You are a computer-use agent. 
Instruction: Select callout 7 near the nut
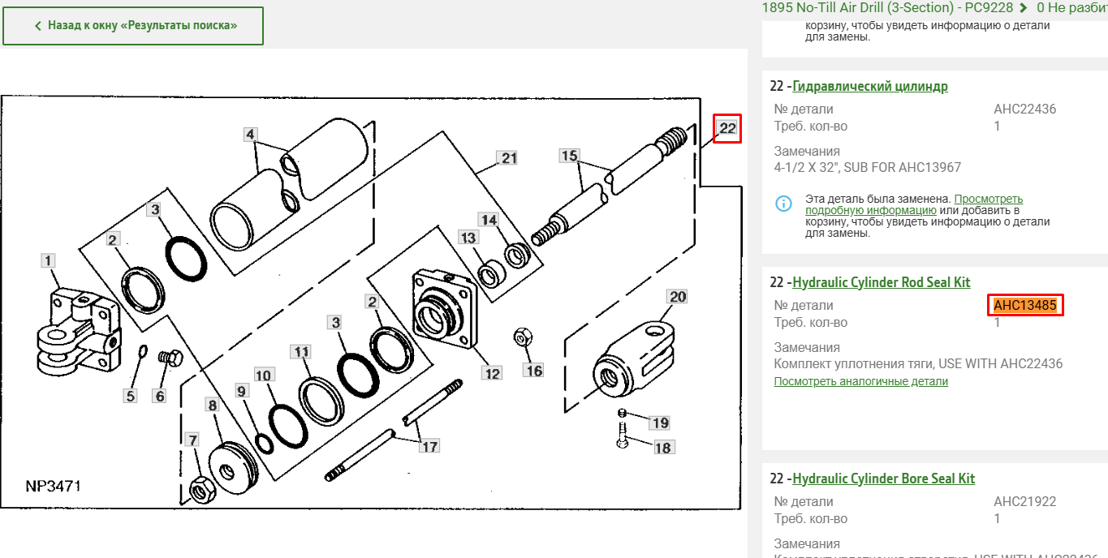click(192, 440)
